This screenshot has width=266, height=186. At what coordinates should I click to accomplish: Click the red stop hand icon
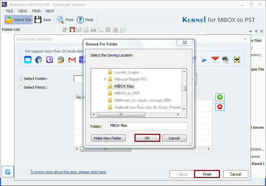(72, 30)
